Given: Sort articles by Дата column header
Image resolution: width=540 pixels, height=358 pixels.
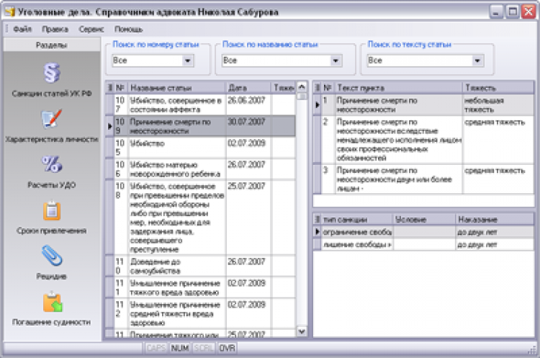Looking at the screenshot, I should 248,88.
